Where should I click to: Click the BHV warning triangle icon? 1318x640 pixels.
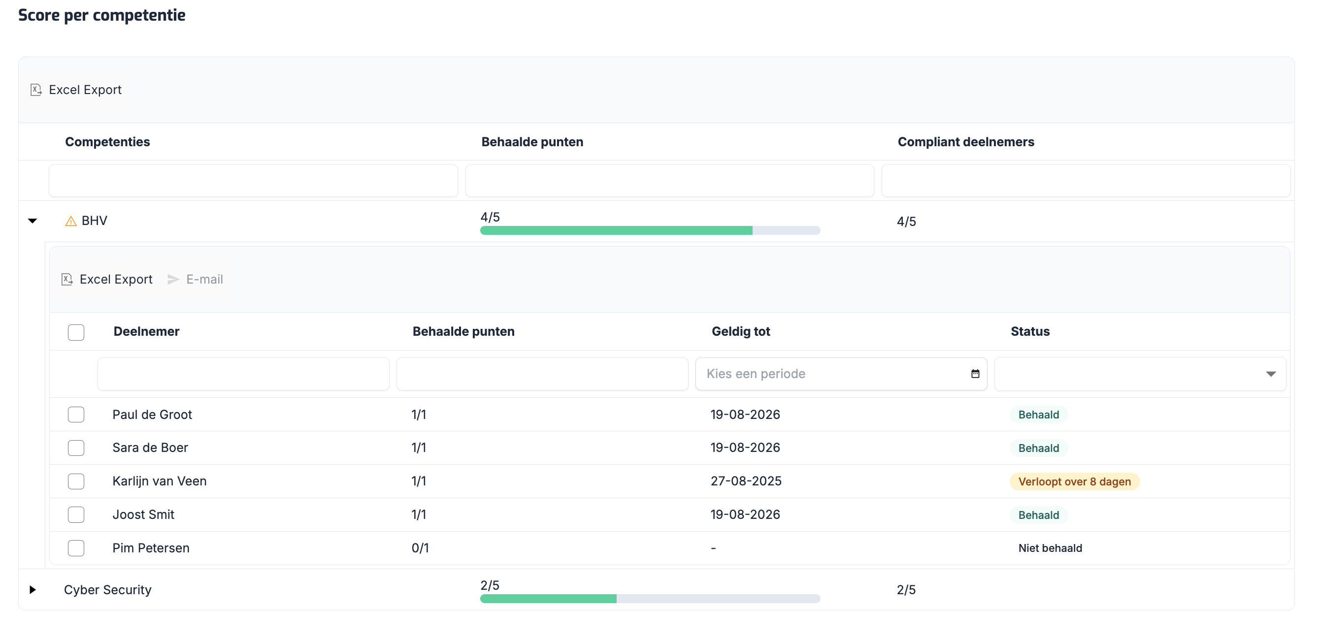(x=70, y=221)
